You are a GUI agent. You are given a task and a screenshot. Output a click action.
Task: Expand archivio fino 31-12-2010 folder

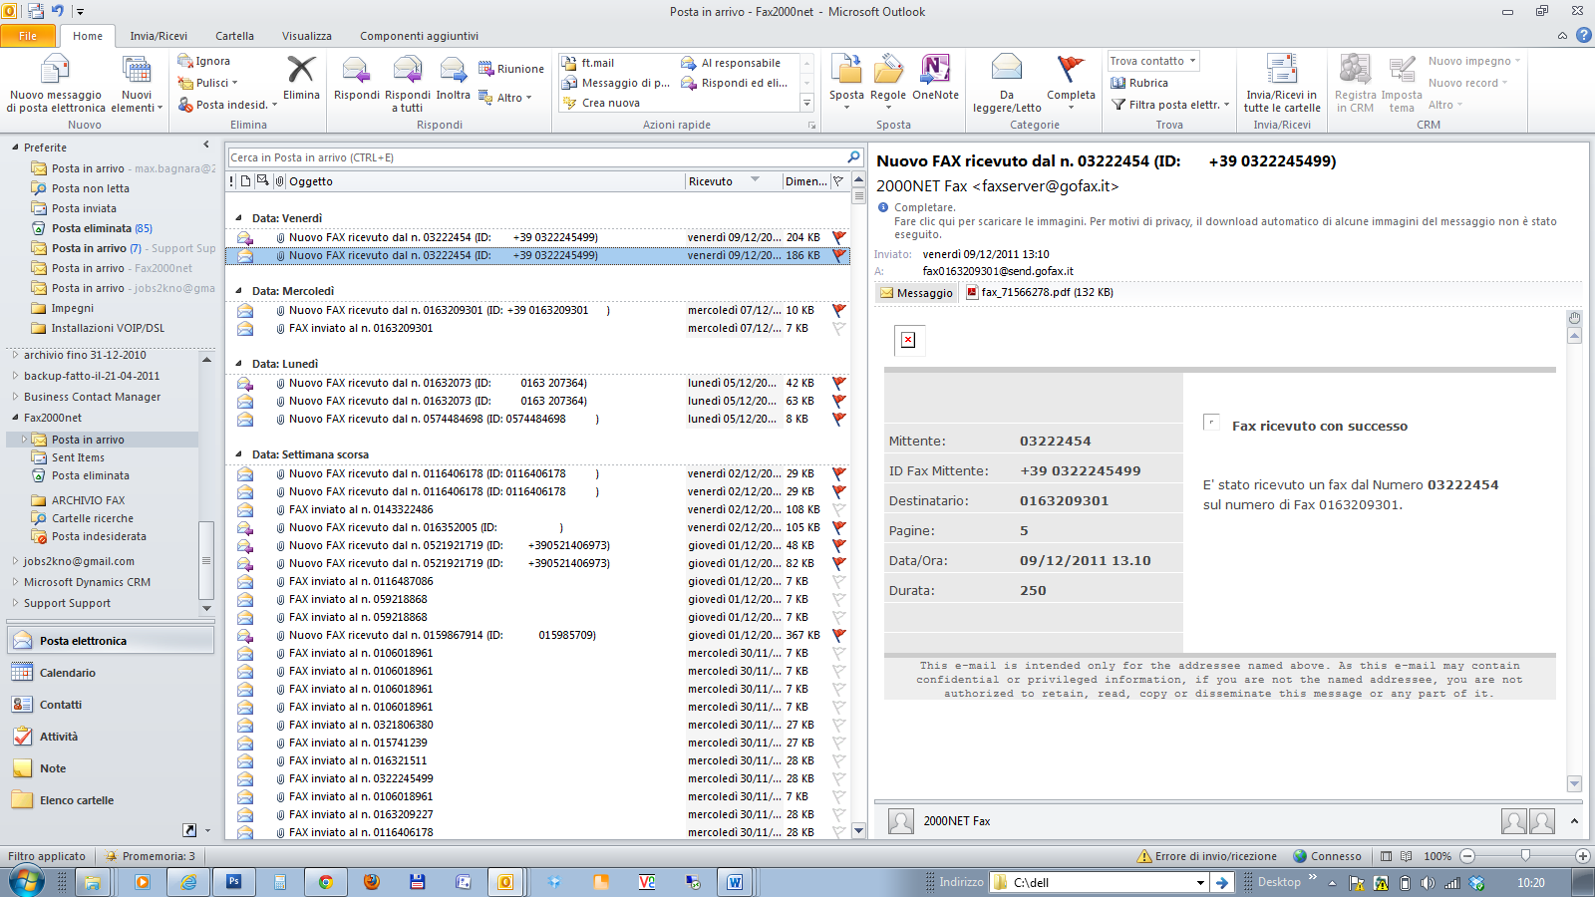coord(15,355)
